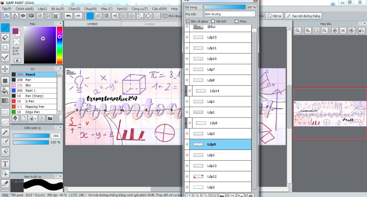Enable vanishing point snap guide
367x197 pixels.
click(x=115, y=16)
